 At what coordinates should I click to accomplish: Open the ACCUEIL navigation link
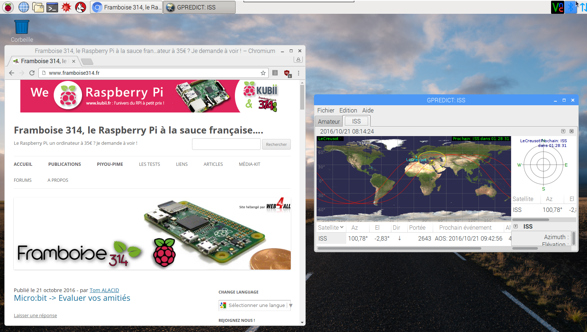coord(23,164)
